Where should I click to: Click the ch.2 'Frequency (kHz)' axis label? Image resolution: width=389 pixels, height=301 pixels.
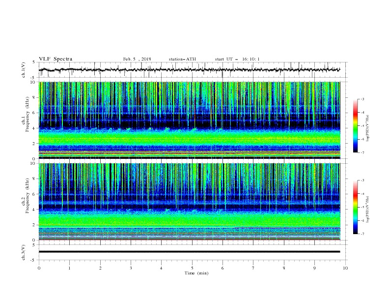point(28,196)
